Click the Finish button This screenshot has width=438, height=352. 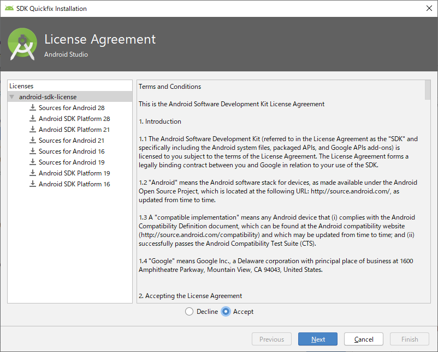tap(410, 339)
